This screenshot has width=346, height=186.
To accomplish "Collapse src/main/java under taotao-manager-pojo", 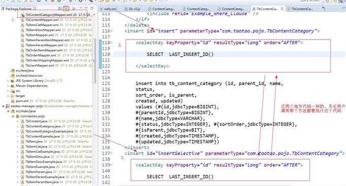I will coord(9,111).
